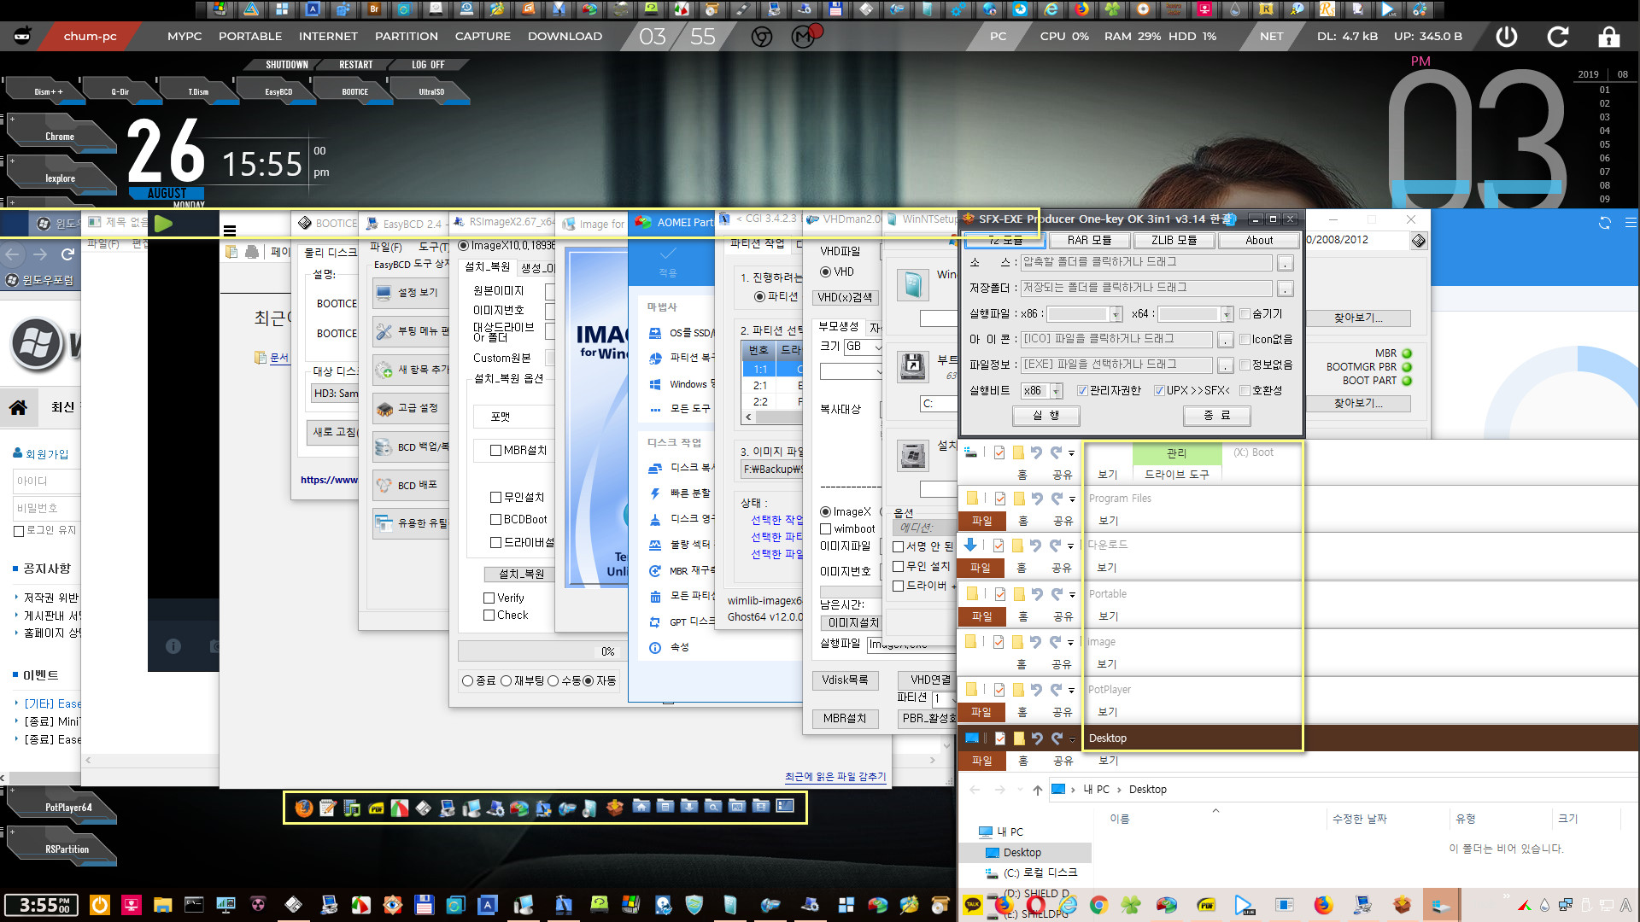Click 불량 섹터 icon in AOMEI
The height and width of the screenshot is (922, 1640).
[x=655, y=545]
